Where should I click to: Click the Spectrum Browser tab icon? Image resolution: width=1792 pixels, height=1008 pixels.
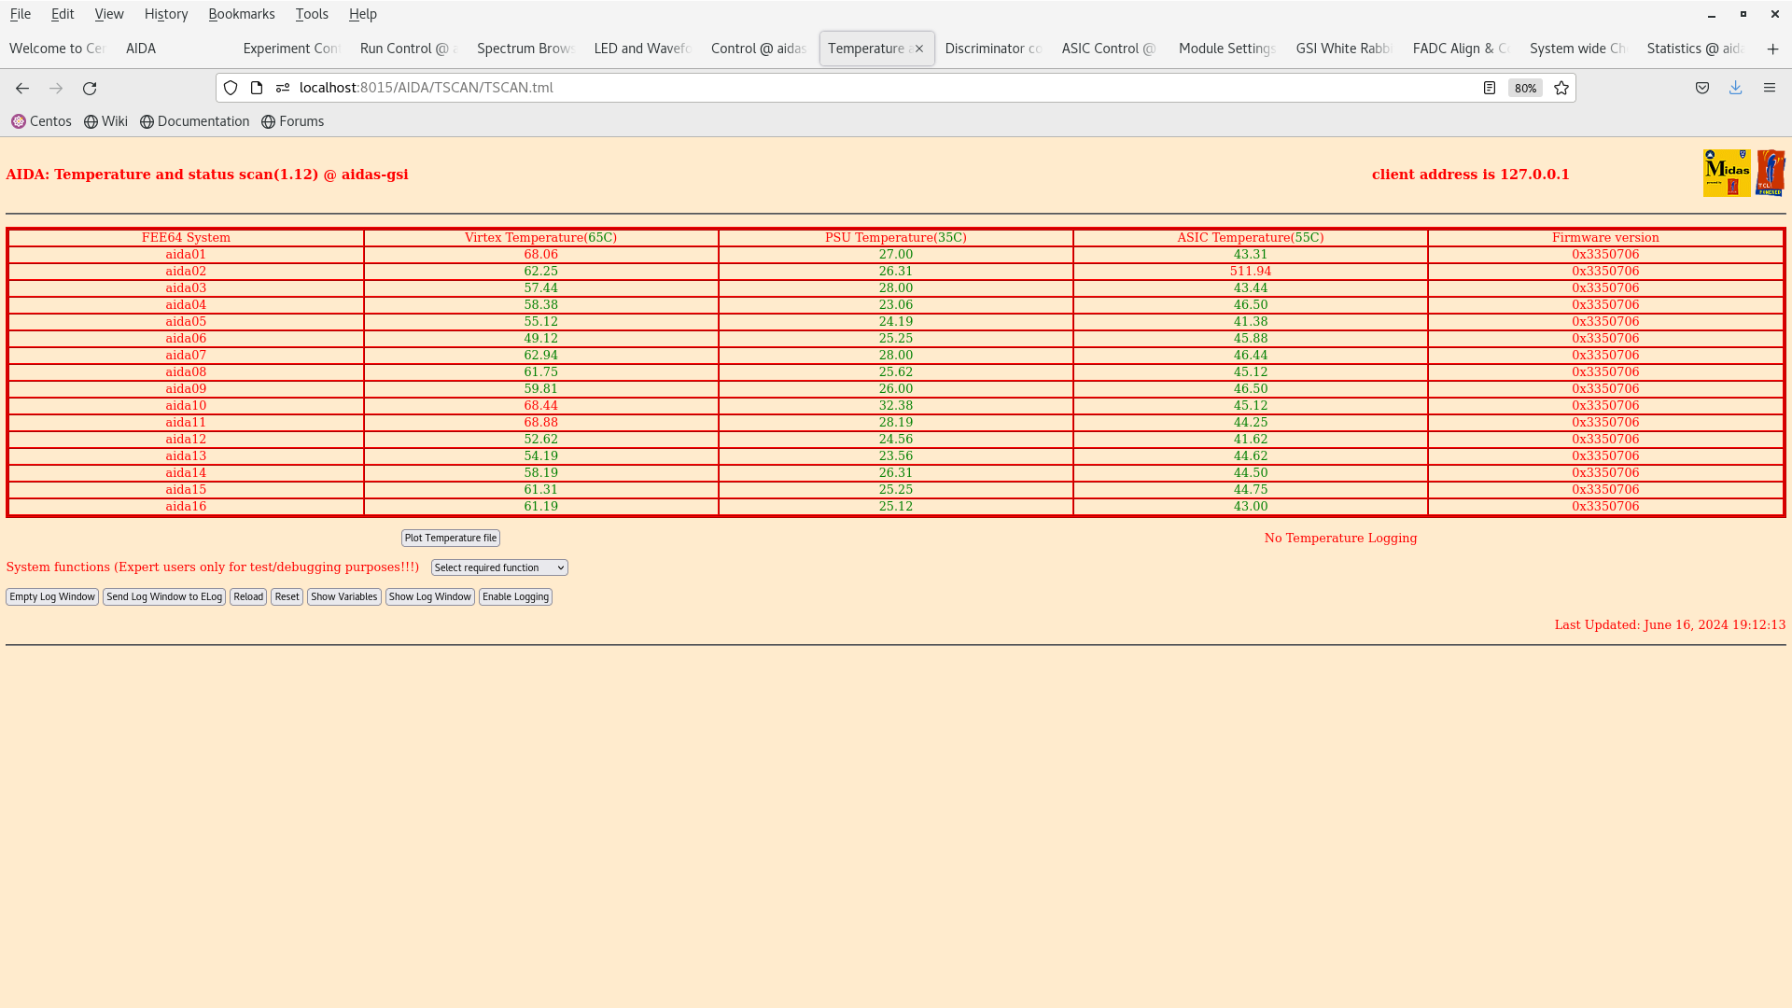[x=521, y=48]
